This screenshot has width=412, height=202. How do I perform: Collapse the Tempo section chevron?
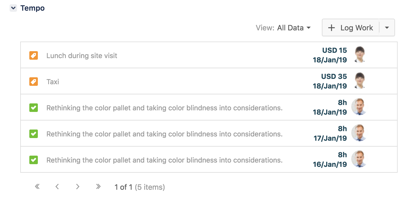(x=13, y=8)
